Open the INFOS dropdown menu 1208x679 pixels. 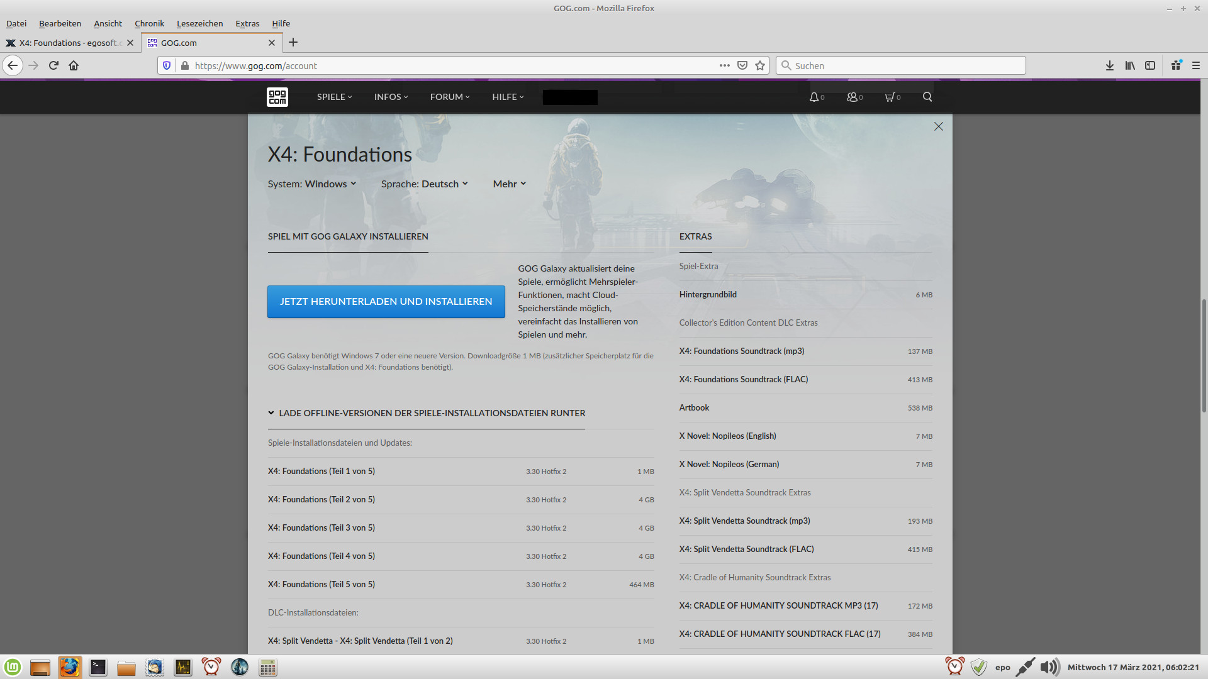391,97
